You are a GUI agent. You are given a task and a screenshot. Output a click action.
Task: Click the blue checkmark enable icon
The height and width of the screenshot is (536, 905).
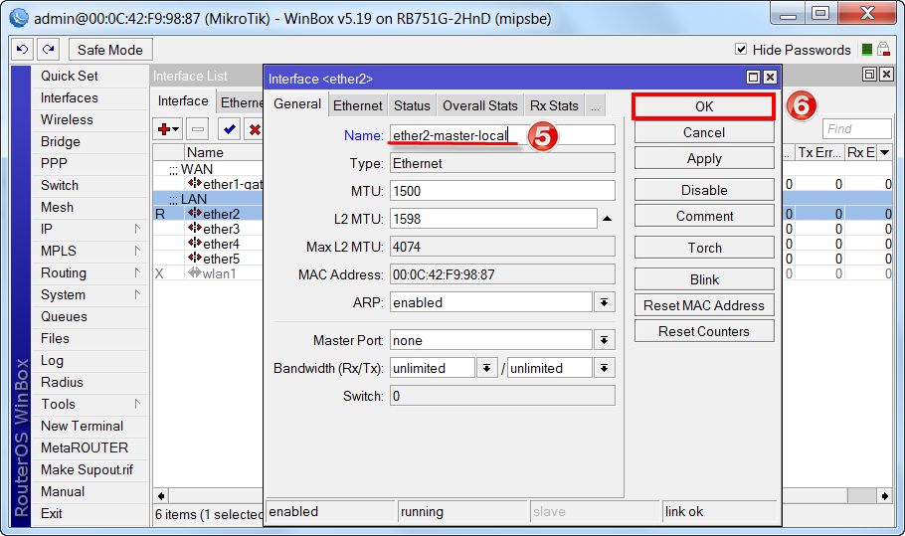click(229, 129)
